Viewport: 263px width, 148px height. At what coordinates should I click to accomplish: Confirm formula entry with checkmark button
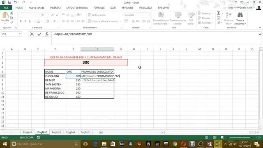coord(39,34)
